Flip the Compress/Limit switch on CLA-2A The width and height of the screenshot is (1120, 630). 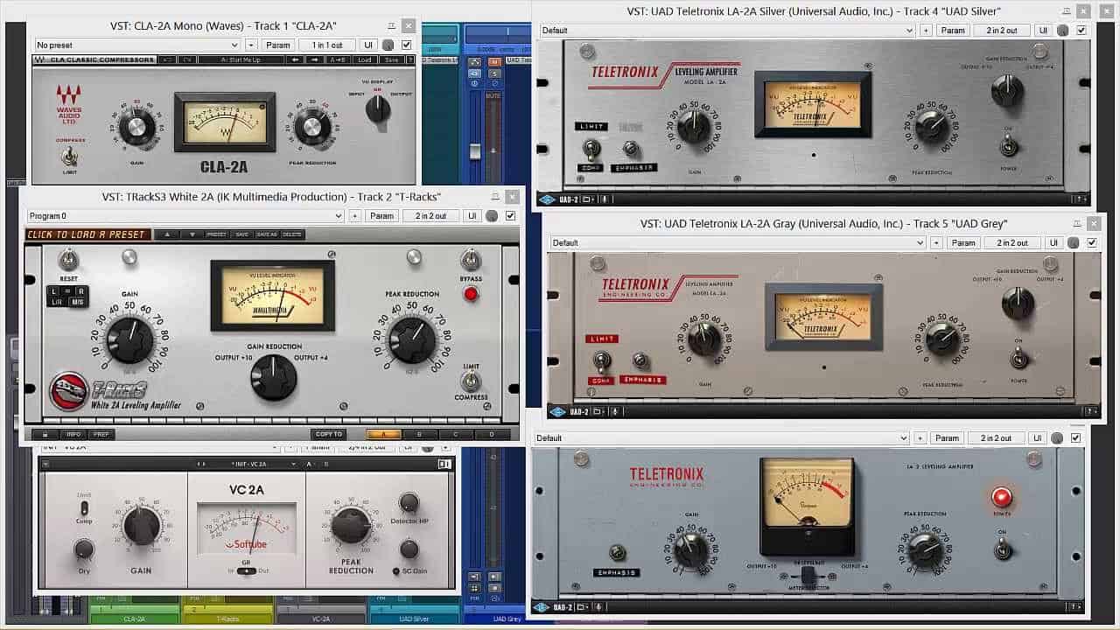[68, 157]
